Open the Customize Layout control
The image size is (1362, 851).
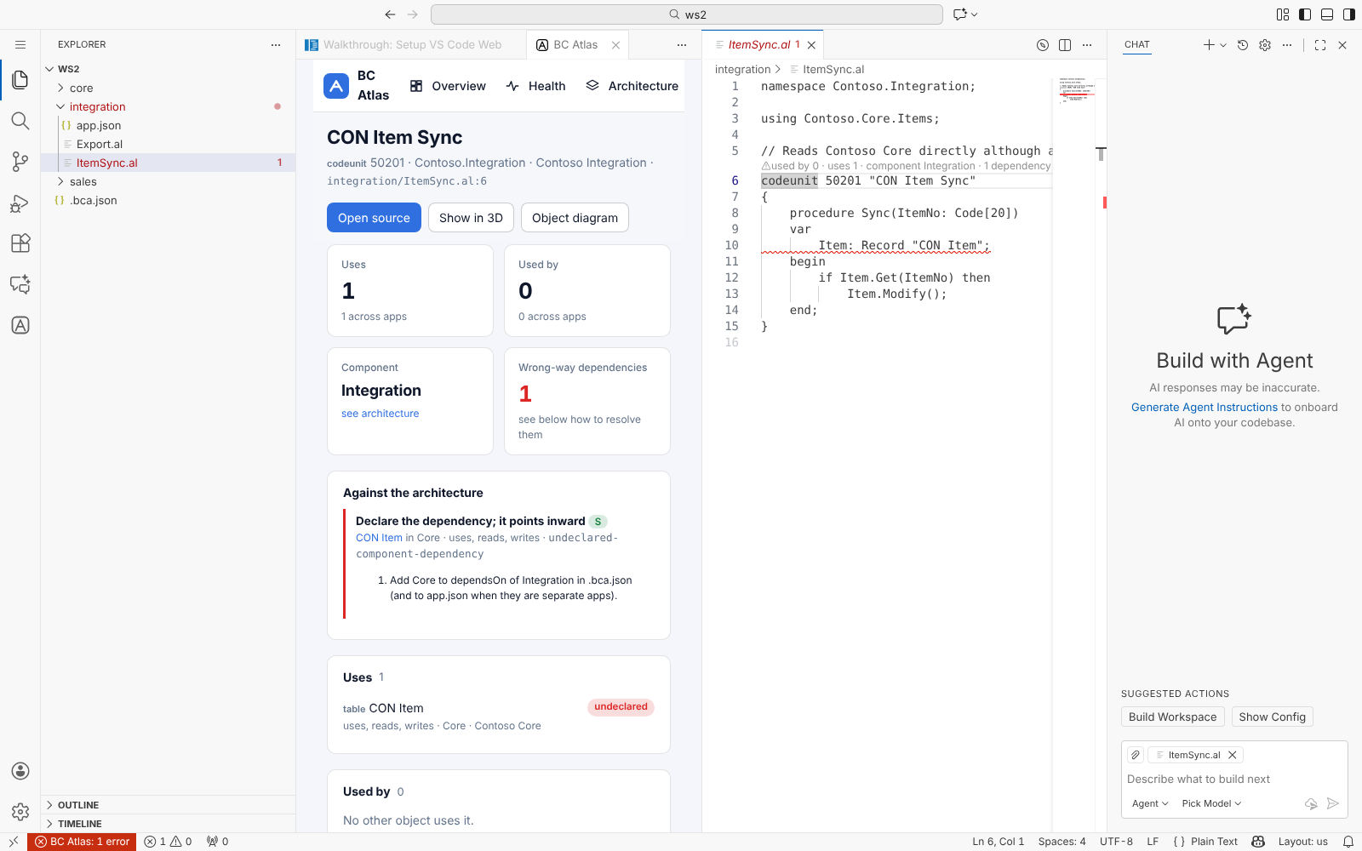tap(1283, 14)
